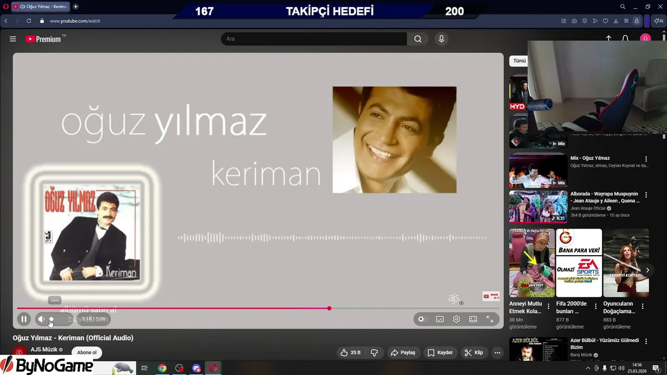Open a new browser tab
Image resolution: width=667 pixels, height=375 pixels.
[x=76, y=7]
